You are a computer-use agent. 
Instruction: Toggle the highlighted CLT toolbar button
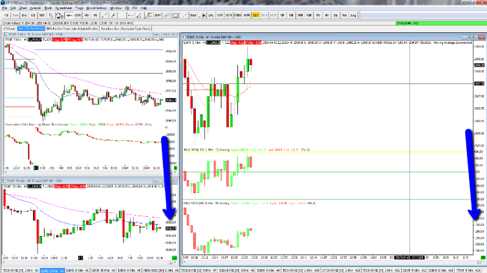click(x=255, y=15)
